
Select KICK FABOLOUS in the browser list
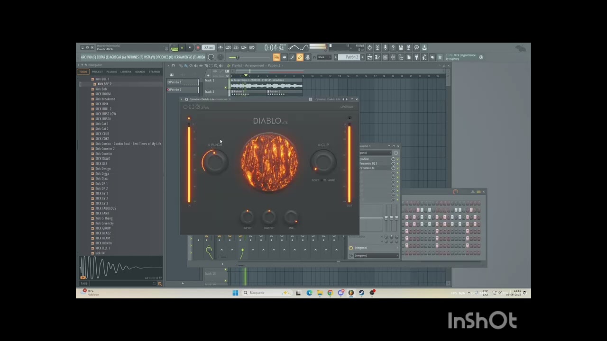click(105, 208)
